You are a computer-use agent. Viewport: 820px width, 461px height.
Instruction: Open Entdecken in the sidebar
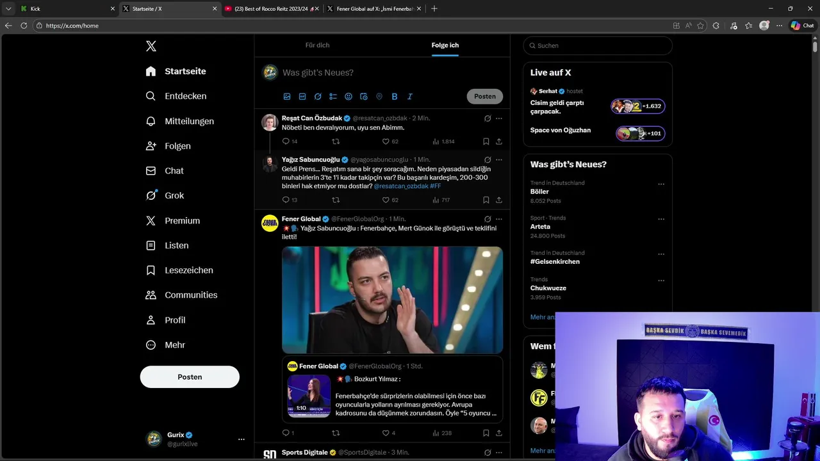point(176,96)
